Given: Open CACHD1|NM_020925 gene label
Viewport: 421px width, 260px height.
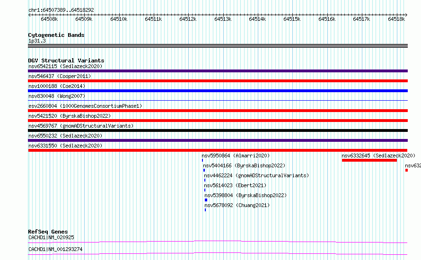Looking at the screenshot, I should tap(51, 237).
